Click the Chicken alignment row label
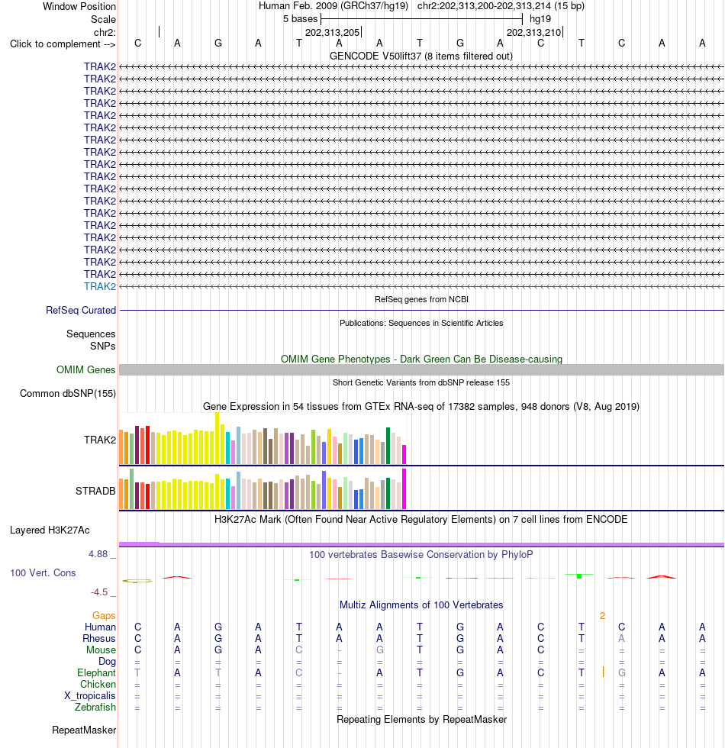 [x=98, y=684]
